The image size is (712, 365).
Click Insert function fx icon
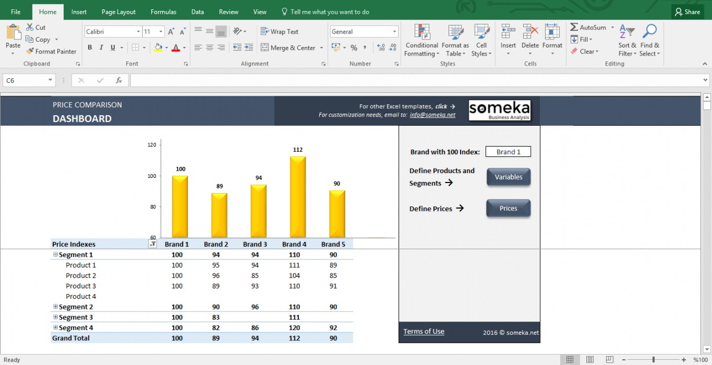[119, 81]
